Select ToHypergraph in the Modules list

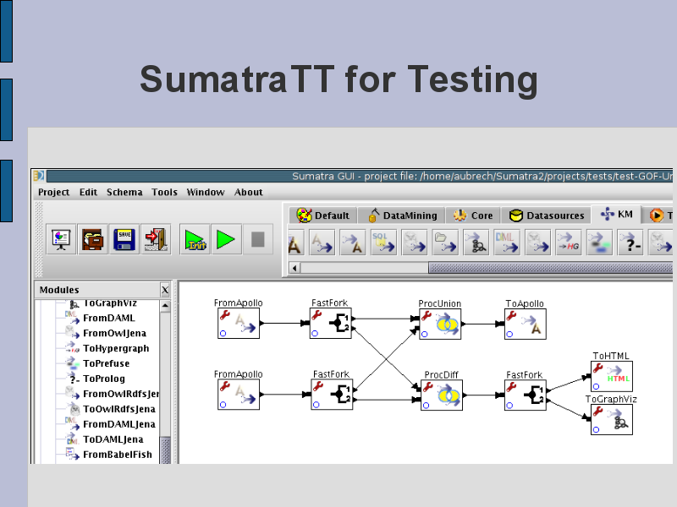(x=116, y=348)
